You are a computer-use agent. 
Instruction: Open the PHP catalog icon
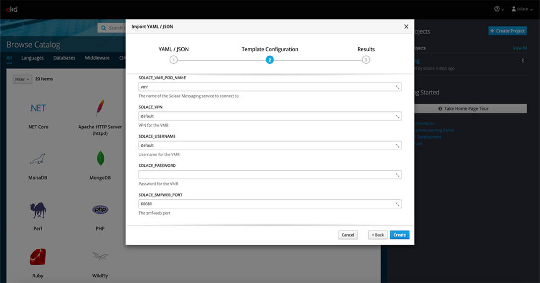[x=100, y=209]
